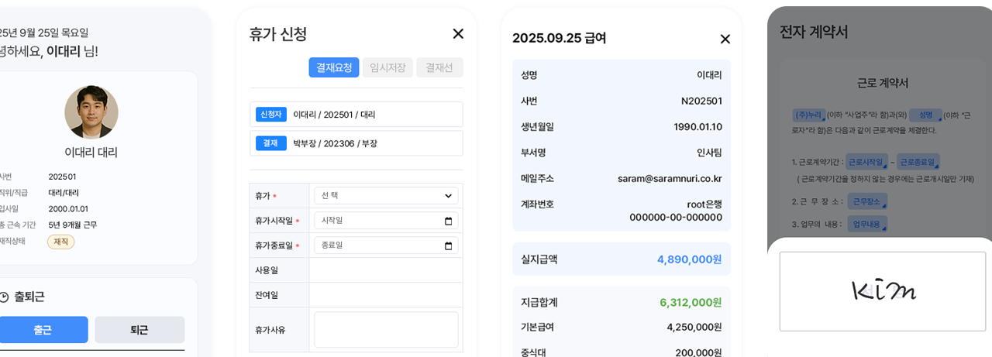
Task: Focus the 휴가사유 text area
Action: click(x=386, y=329)
